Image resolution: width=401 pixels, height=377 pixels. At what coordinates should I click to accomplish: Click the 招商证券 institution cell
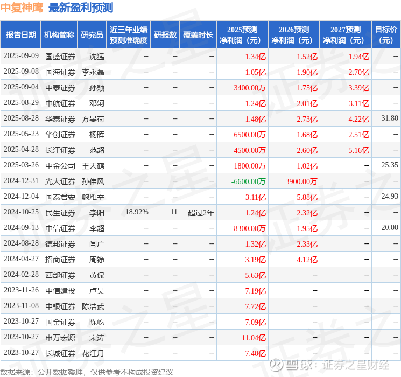point(60,260)
